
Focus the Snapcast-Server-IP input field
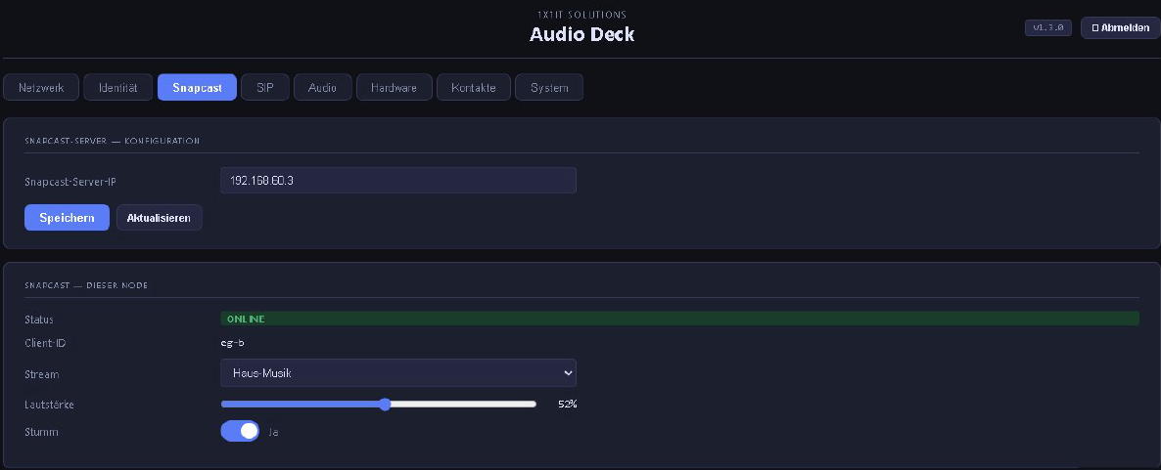tap(398, 181)
